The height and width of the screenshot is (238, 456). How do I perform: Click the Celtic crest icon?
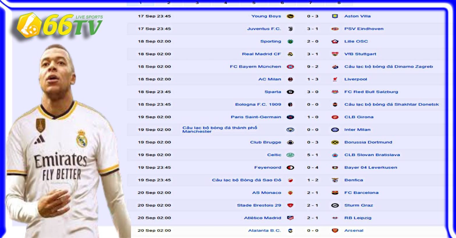[x=290, y=155]
